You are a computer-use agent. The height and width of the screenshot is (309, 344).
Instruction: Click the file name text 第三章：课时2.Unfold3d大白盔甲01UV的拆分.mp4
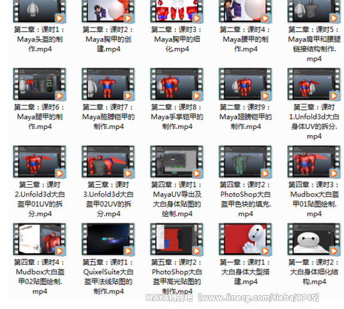click(39, 199)
